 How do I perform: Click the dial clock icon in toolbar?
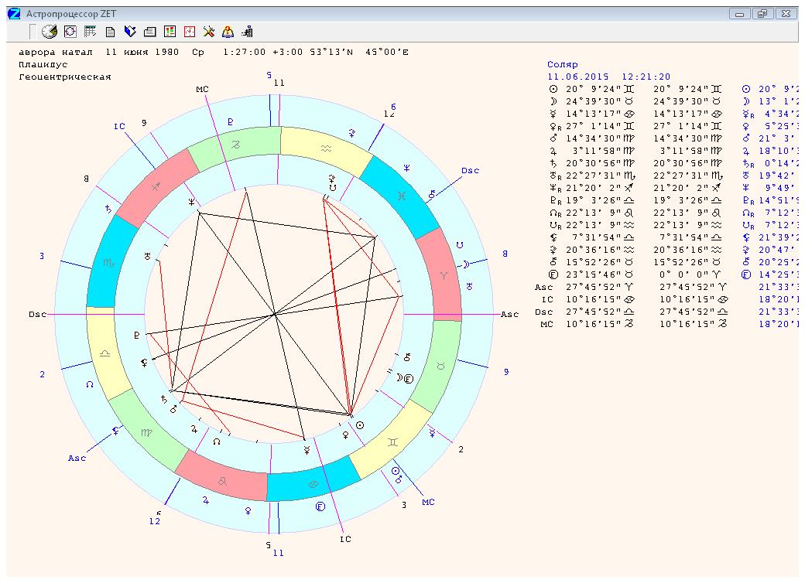pos(50,32)
